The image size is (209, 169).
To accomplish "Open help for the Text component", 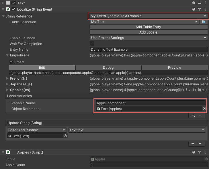I will pos(194,3).
